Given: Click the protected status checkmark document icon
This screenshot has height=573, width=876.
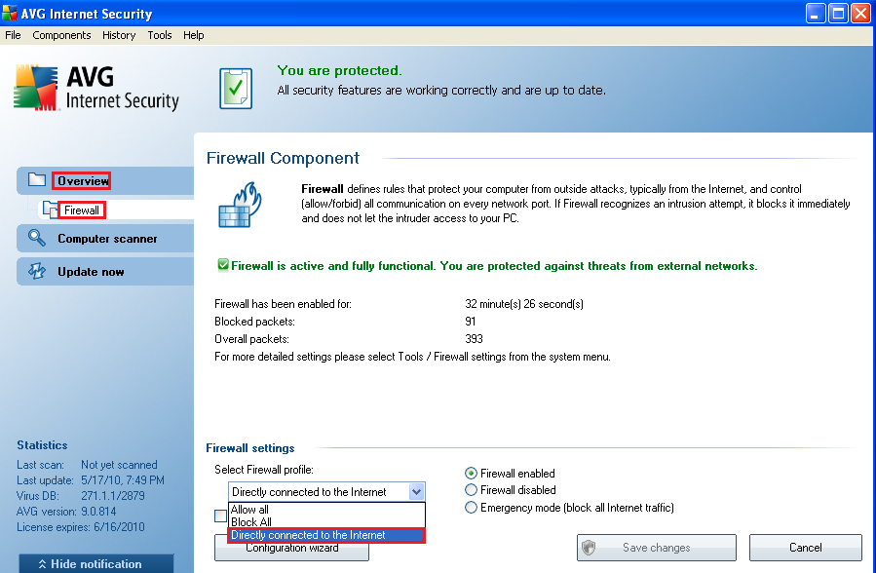Looking at the screenshot, I should tap(236, 89).
